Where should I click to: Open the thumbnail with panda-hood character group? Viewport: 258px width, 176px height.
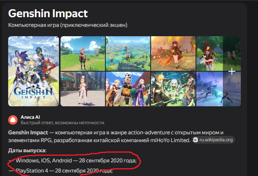point(128,89)
